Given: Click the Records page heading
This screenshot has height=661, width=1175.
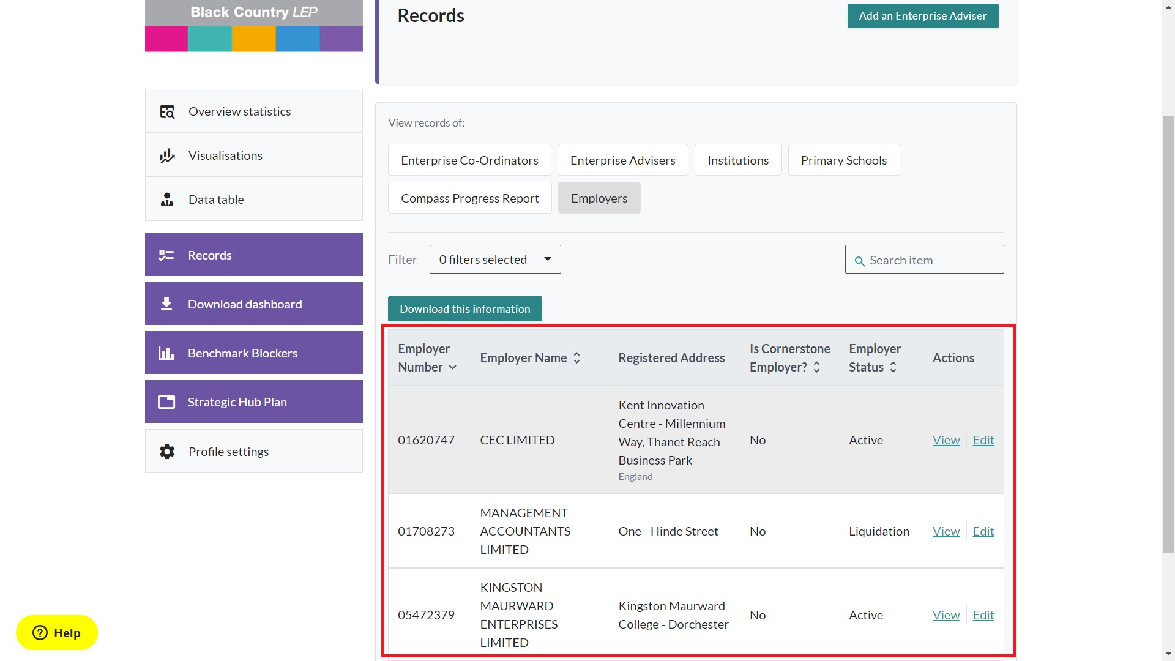Looking at the screenshot, I should pyautogui.click(x=431, y=15).
